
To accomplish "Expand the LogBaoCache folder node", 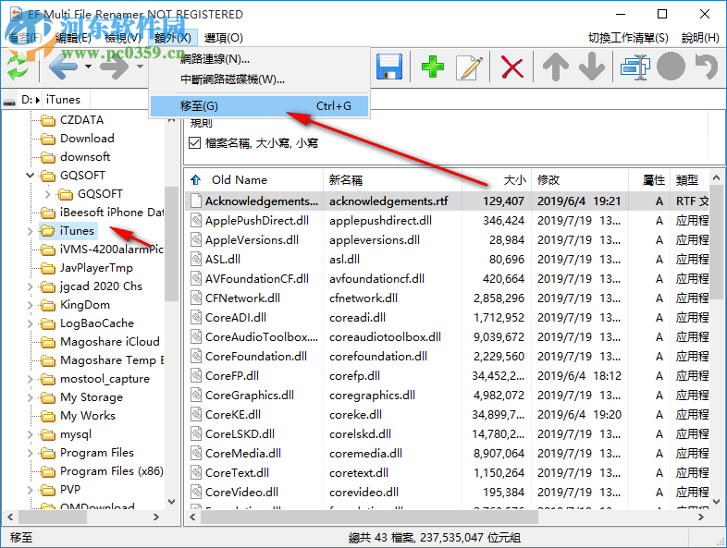I will click(x=31, y=323).
